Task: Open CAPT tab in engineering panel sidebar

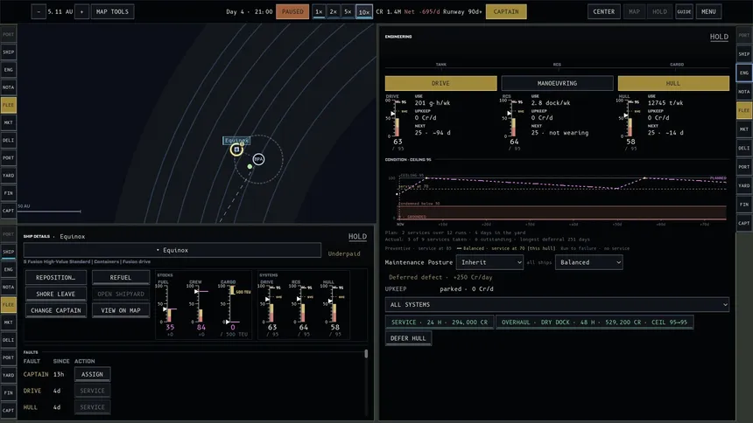Action: tap(744, 223)
